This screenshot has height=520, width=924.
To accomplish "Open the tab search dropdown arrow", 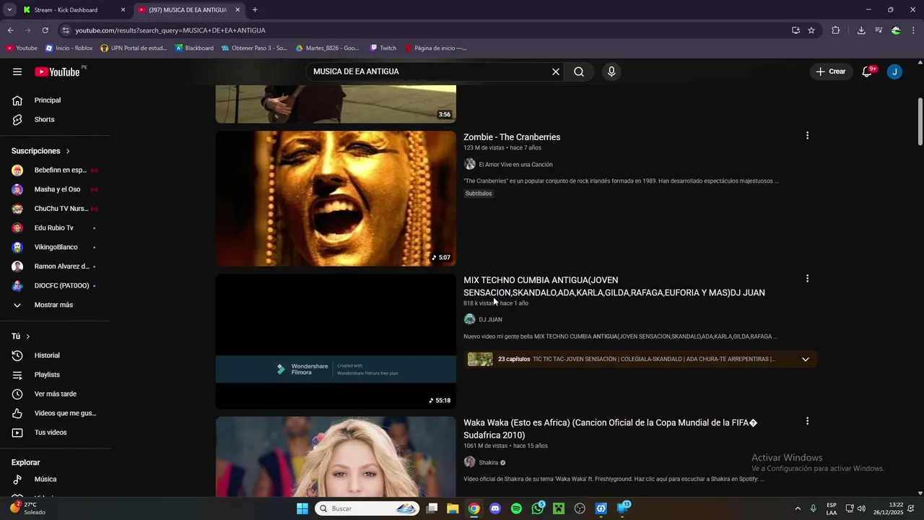I will pos(9,10).
